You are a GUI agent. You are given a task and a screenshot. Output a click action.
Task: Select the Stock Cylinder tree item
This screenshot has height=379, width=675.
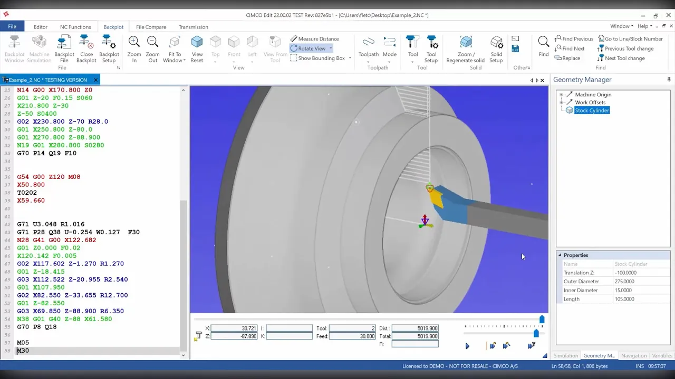pyautogui.click(x=592, y=111)
